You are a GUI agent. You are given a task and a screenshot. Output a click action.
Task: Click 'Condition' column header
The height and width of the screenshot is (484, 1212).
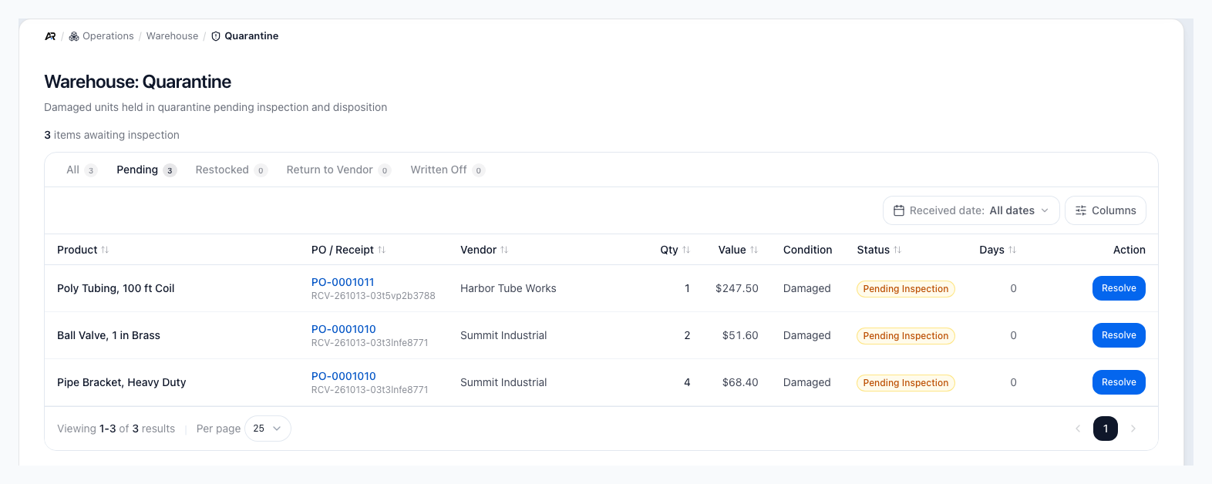coord(807,250)
